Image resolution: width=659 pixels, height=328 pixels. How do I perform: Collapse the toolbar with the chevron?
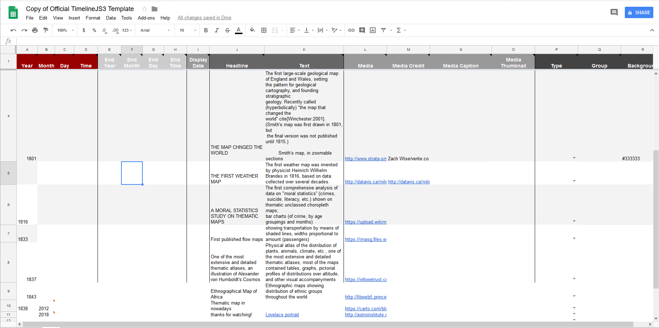pyautogui.click(x=653, y=30)
